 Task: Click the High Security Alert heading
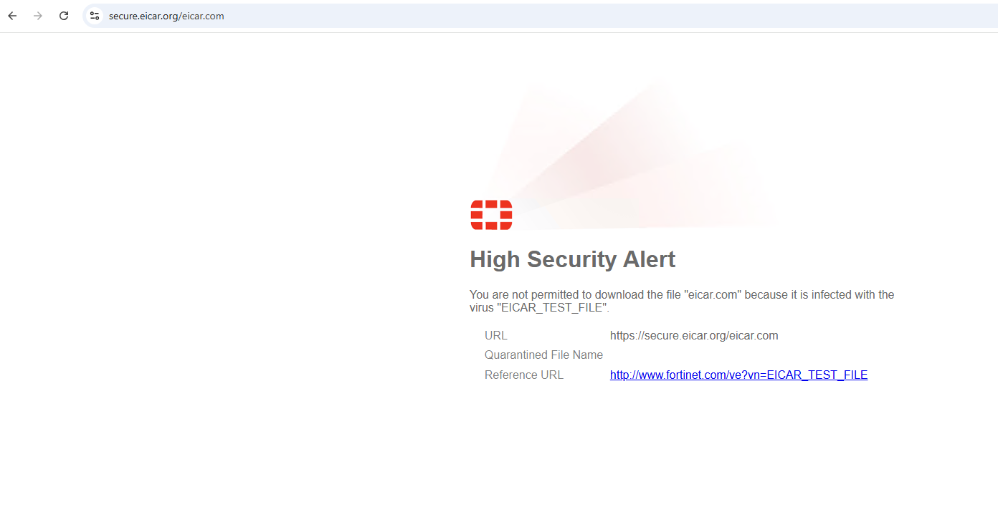[x=572, y=259]
